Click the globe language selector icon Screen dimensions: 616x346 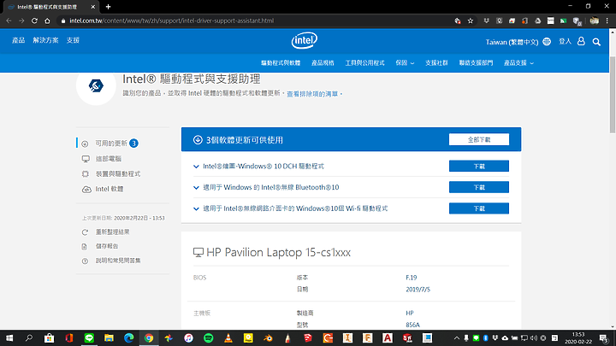[547, 42]
